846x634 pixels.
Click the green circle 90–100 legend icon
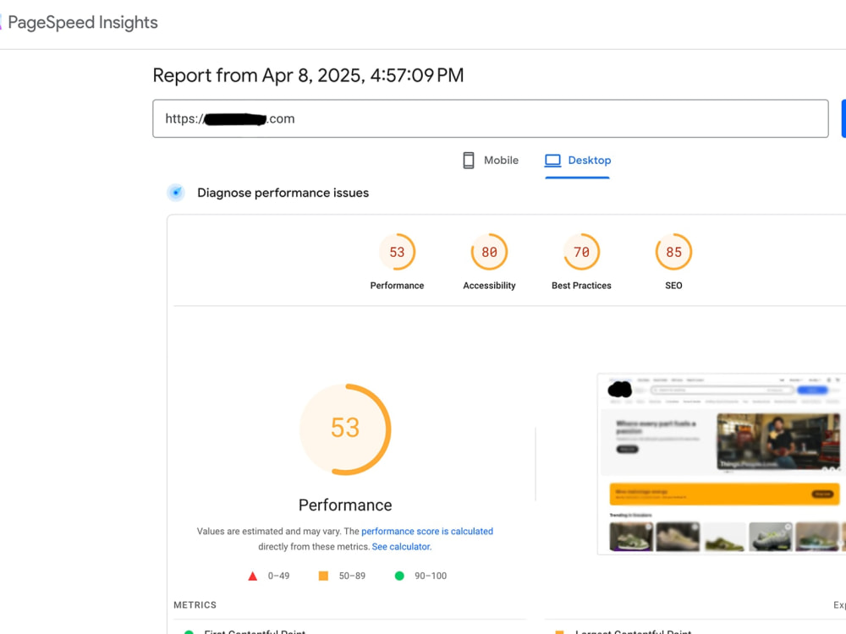coord(399,576)
